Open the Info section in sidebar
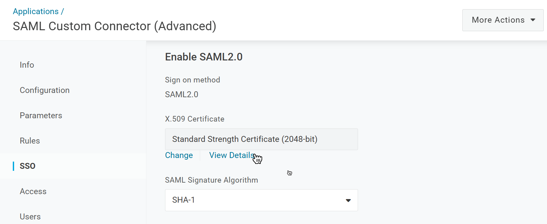Image resolution: width=547 pixels, height=224 pixels. pos(27,65)
